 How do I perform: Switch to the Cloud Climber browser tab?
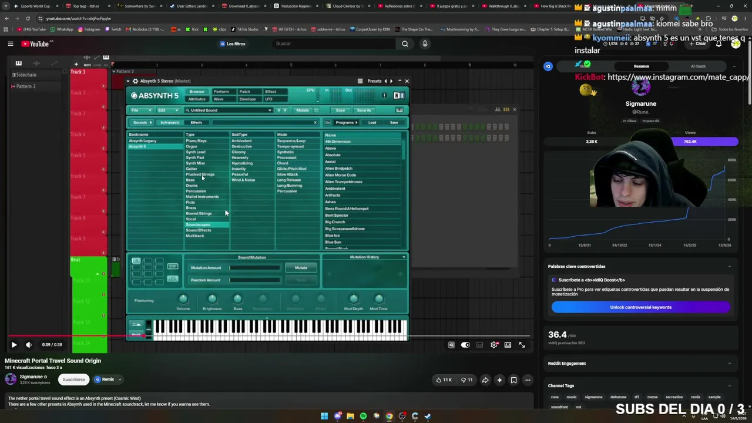click(x=348, y=6)
